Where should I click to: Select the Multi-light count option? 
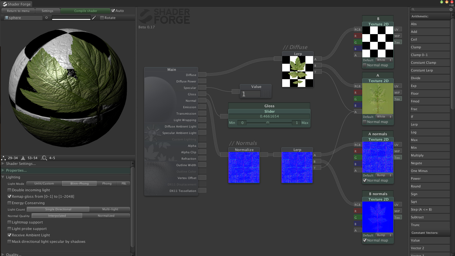110,209
